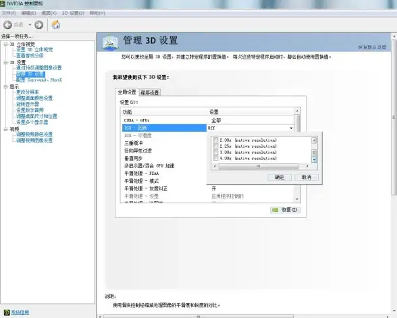The image size is (397, 318).
Task: Open 更改分辨率 in task tree
Action: pos(28,92)
